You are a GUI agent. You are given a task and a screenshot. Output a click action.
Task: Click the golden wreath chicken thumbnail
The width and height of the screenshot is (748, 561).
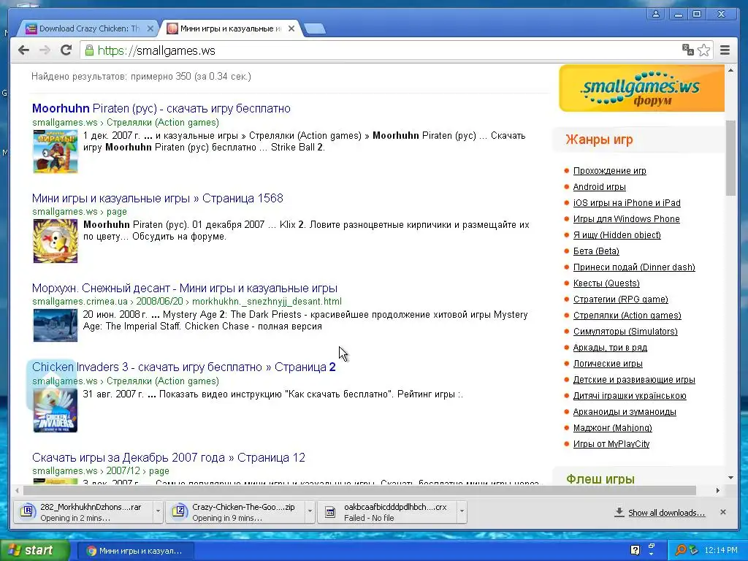tap(56, 241)
